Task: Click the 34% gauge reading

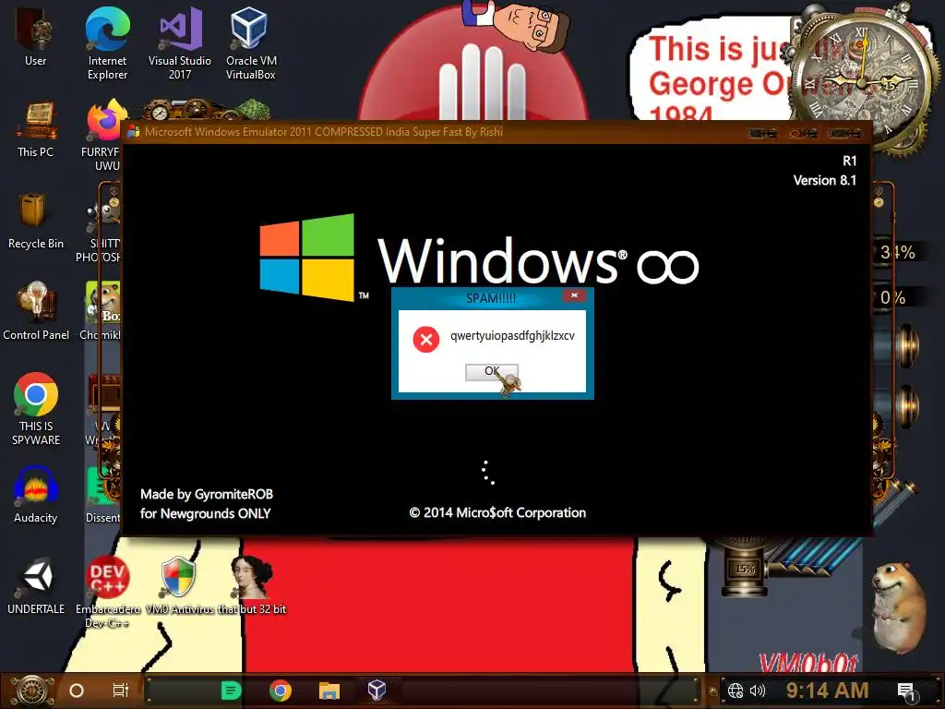Action: (897, 252)
